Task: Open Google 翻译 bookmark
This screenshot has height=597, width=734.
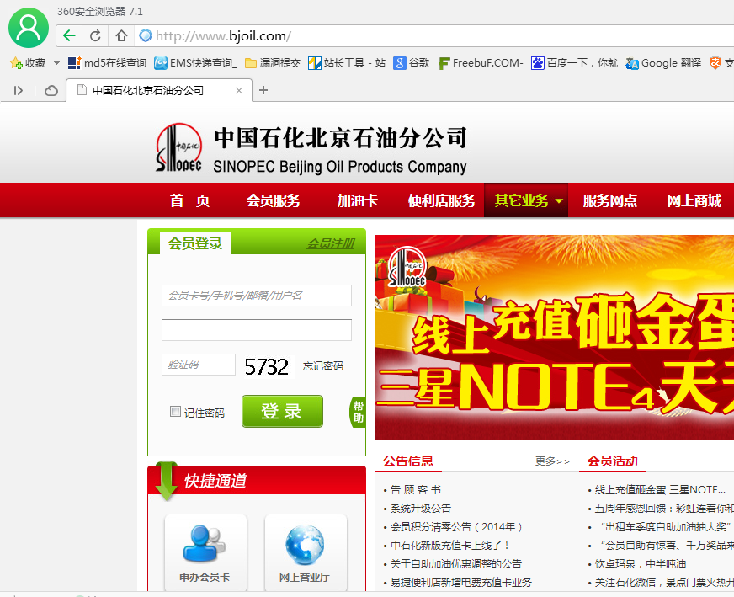Action: pos(664,63)
